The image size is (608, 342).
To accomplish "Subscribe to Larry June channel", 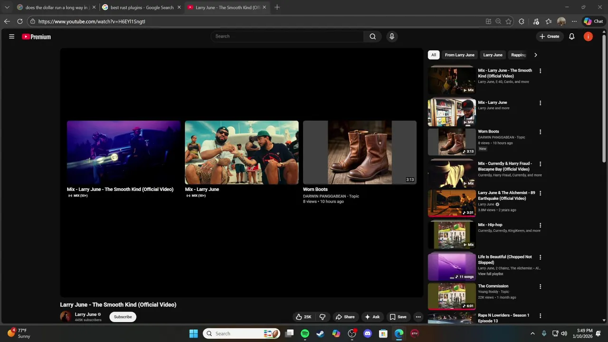I will click(x=123, y=317).
